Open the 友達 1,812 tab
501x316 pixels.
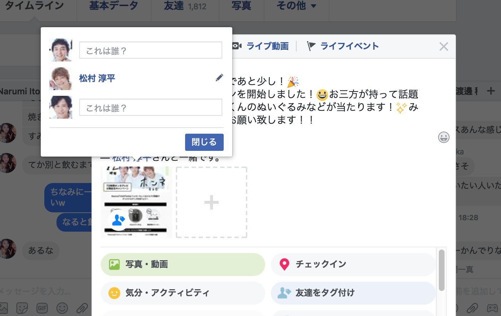pos(185,6)
